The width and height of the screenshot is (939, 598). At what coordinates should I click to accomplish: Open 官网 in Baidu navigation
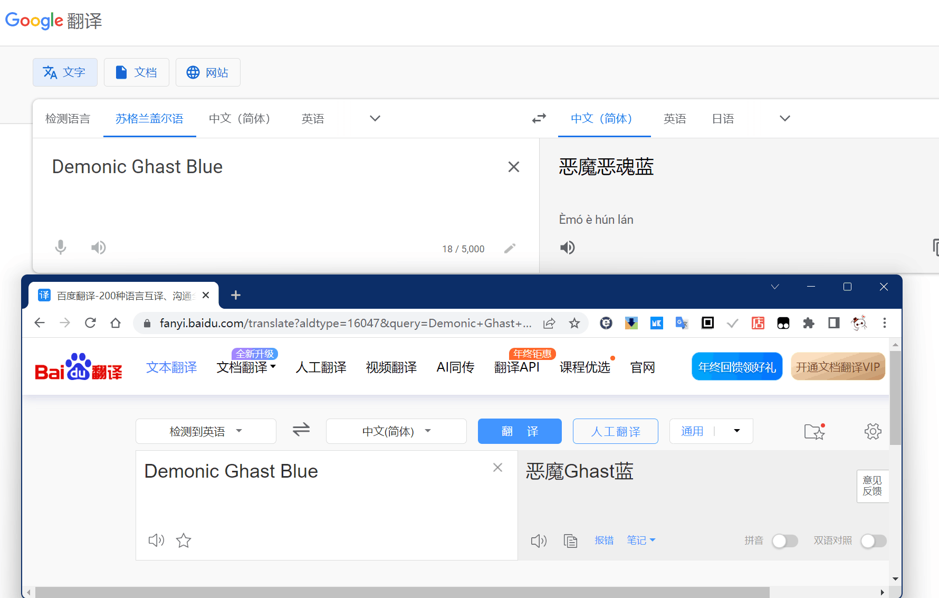[643, 367]
